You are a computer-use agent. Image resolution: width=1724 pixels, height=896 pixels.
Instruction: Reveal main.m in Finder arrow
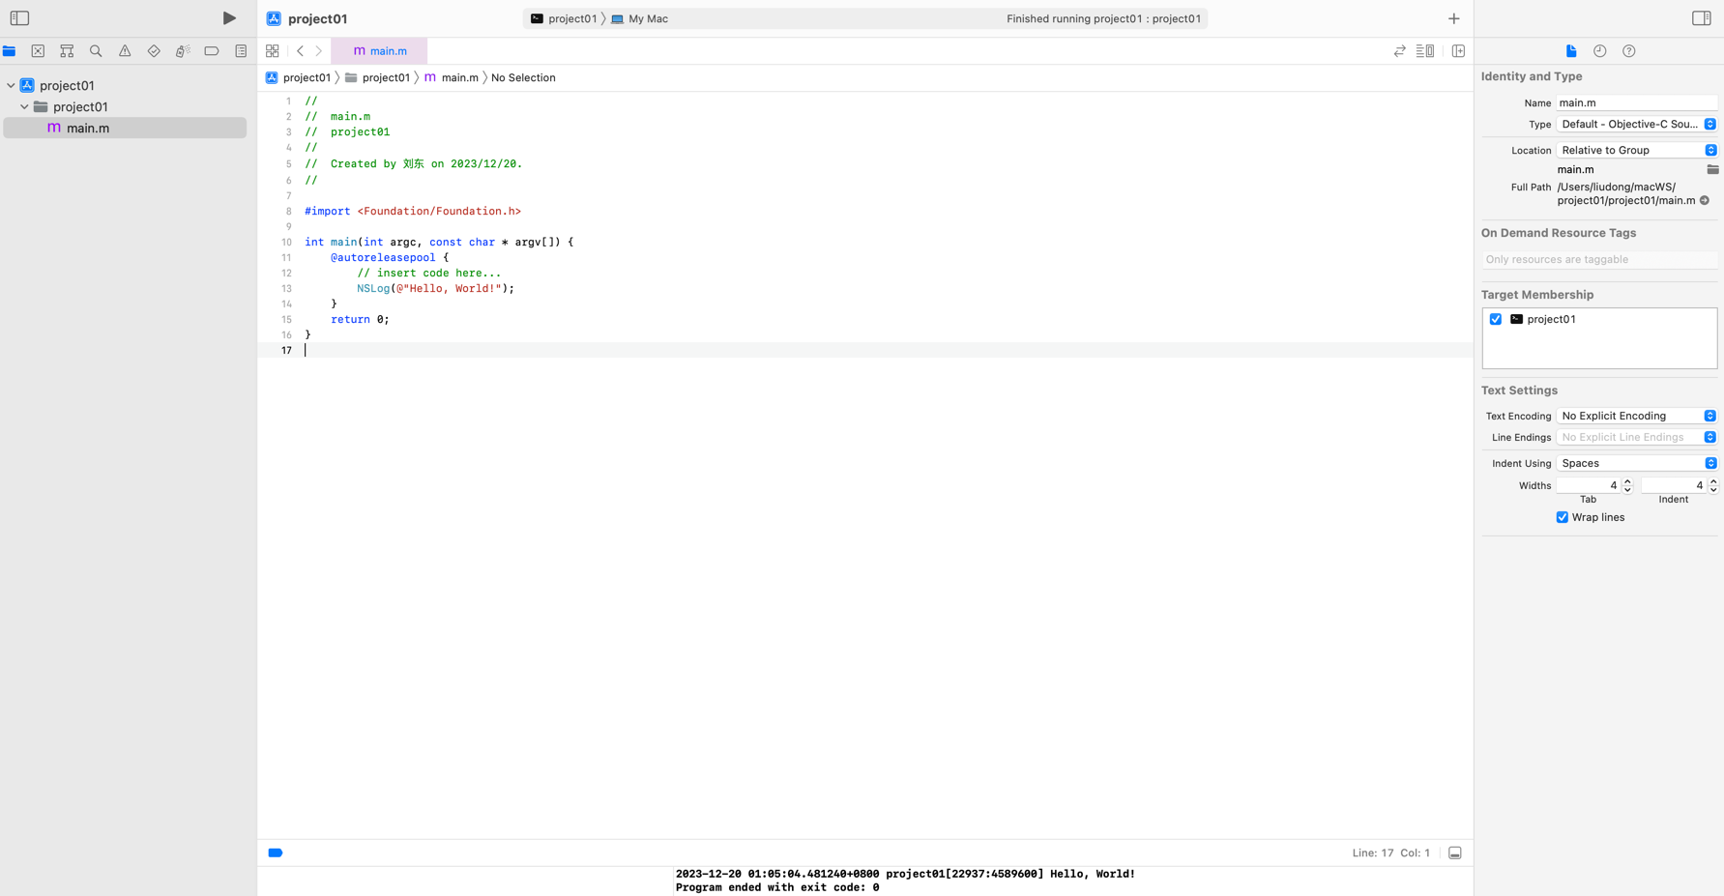[x=1705, y=201]
